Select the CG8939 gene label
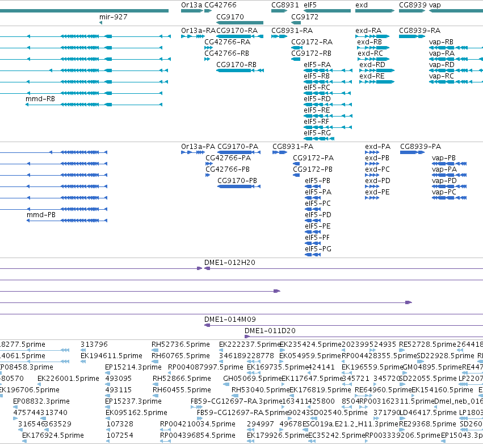The image size is (483, 444). pos(413,5)
